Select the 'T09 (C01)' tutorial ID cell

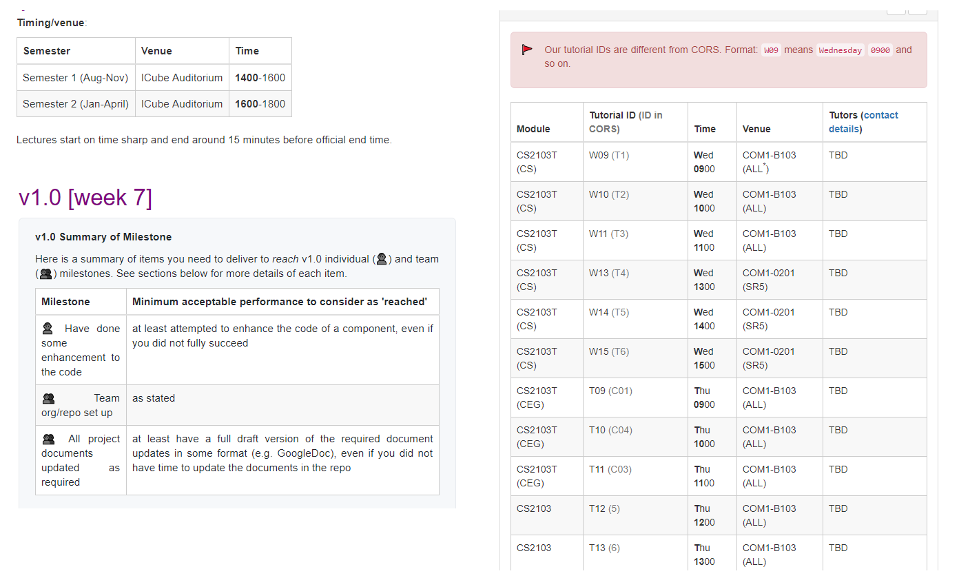pyautogui.click(x=635, y=398)
